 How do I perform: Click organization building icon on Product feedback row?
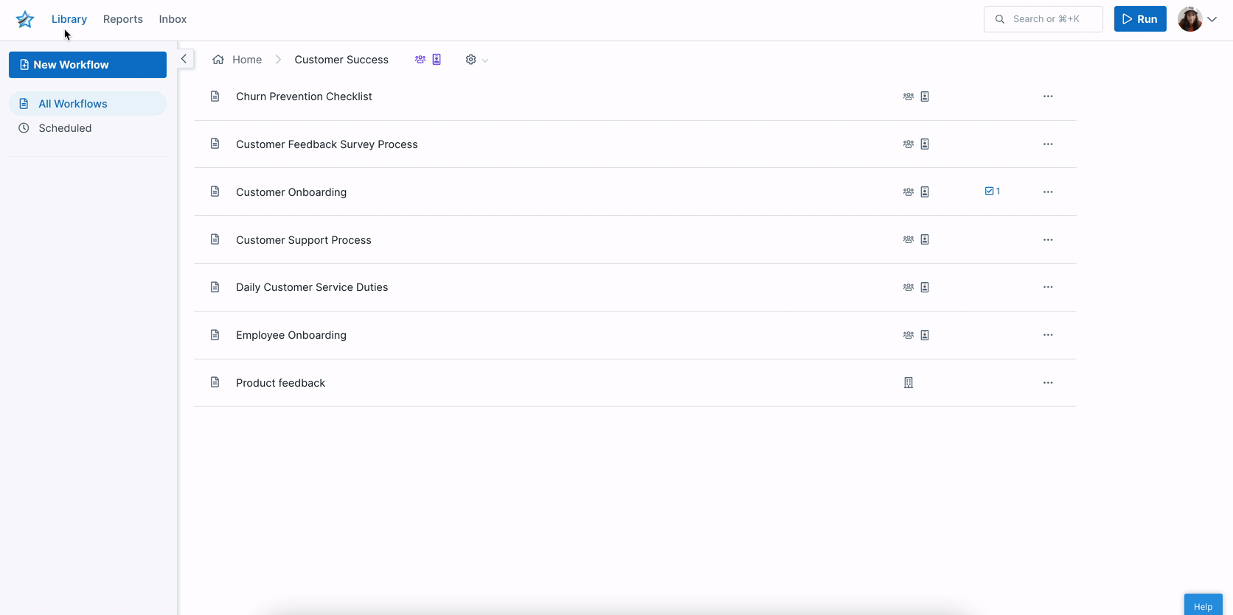coord(909,383)
